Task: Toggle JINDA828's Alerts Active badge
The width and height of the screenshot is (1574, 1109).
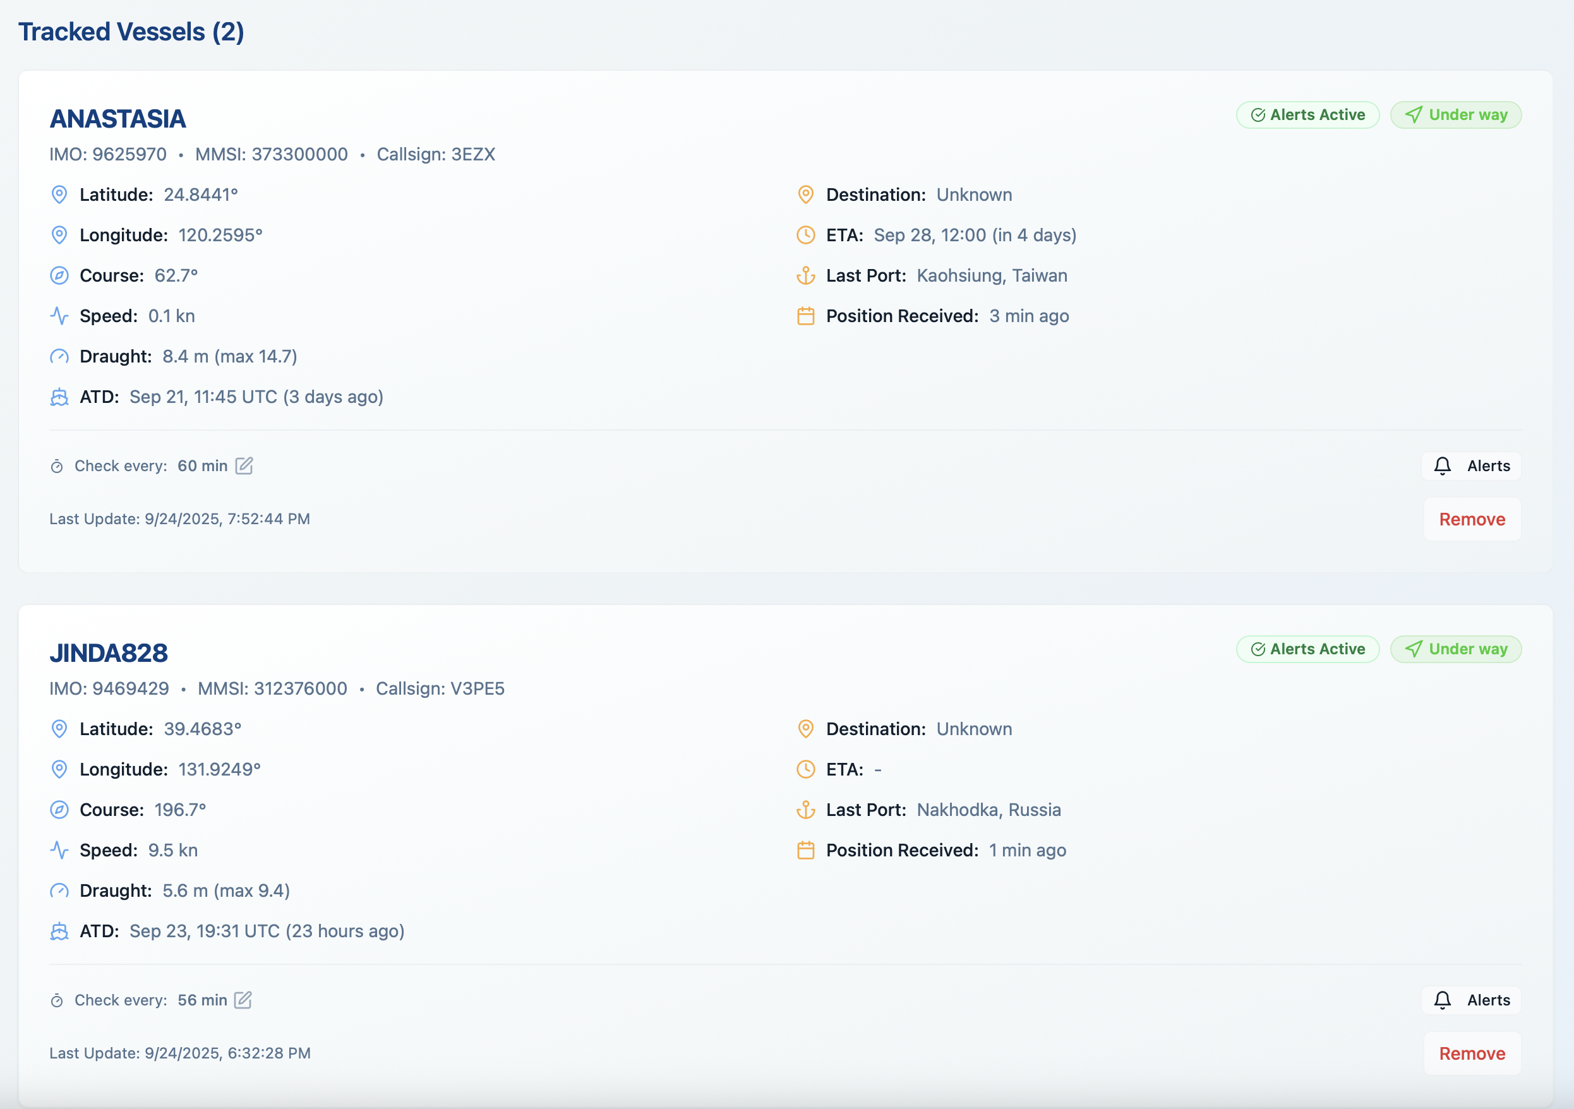Action: pyautogui.click(x=1307, y=649)
